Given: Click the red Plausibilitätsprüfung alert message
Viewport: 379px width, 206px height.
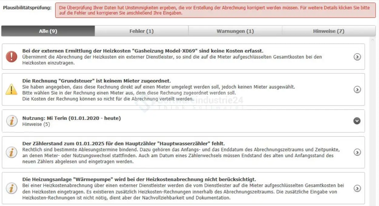Looking at the screenshot, I should click(x=215, y=10).
